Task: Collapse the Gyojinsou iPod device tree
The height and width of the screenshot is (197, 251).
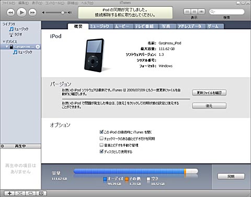Action: (x=7, y=47)
